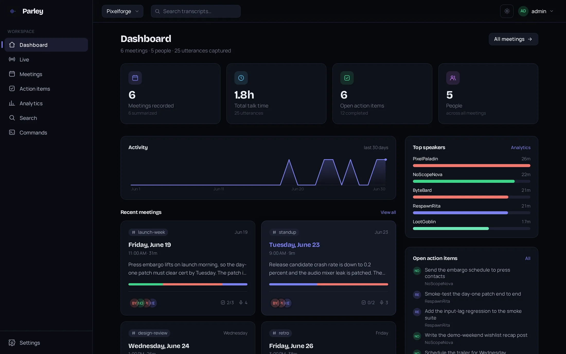Click the 0/2 action items icon
566x354 pixels.
(364, 303)
